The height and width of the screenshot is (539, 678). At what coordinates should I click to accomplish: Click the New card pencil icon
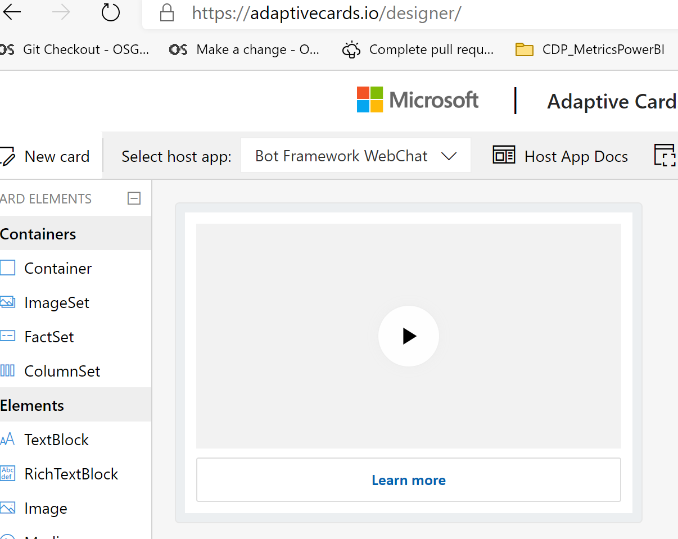point(7,156)
